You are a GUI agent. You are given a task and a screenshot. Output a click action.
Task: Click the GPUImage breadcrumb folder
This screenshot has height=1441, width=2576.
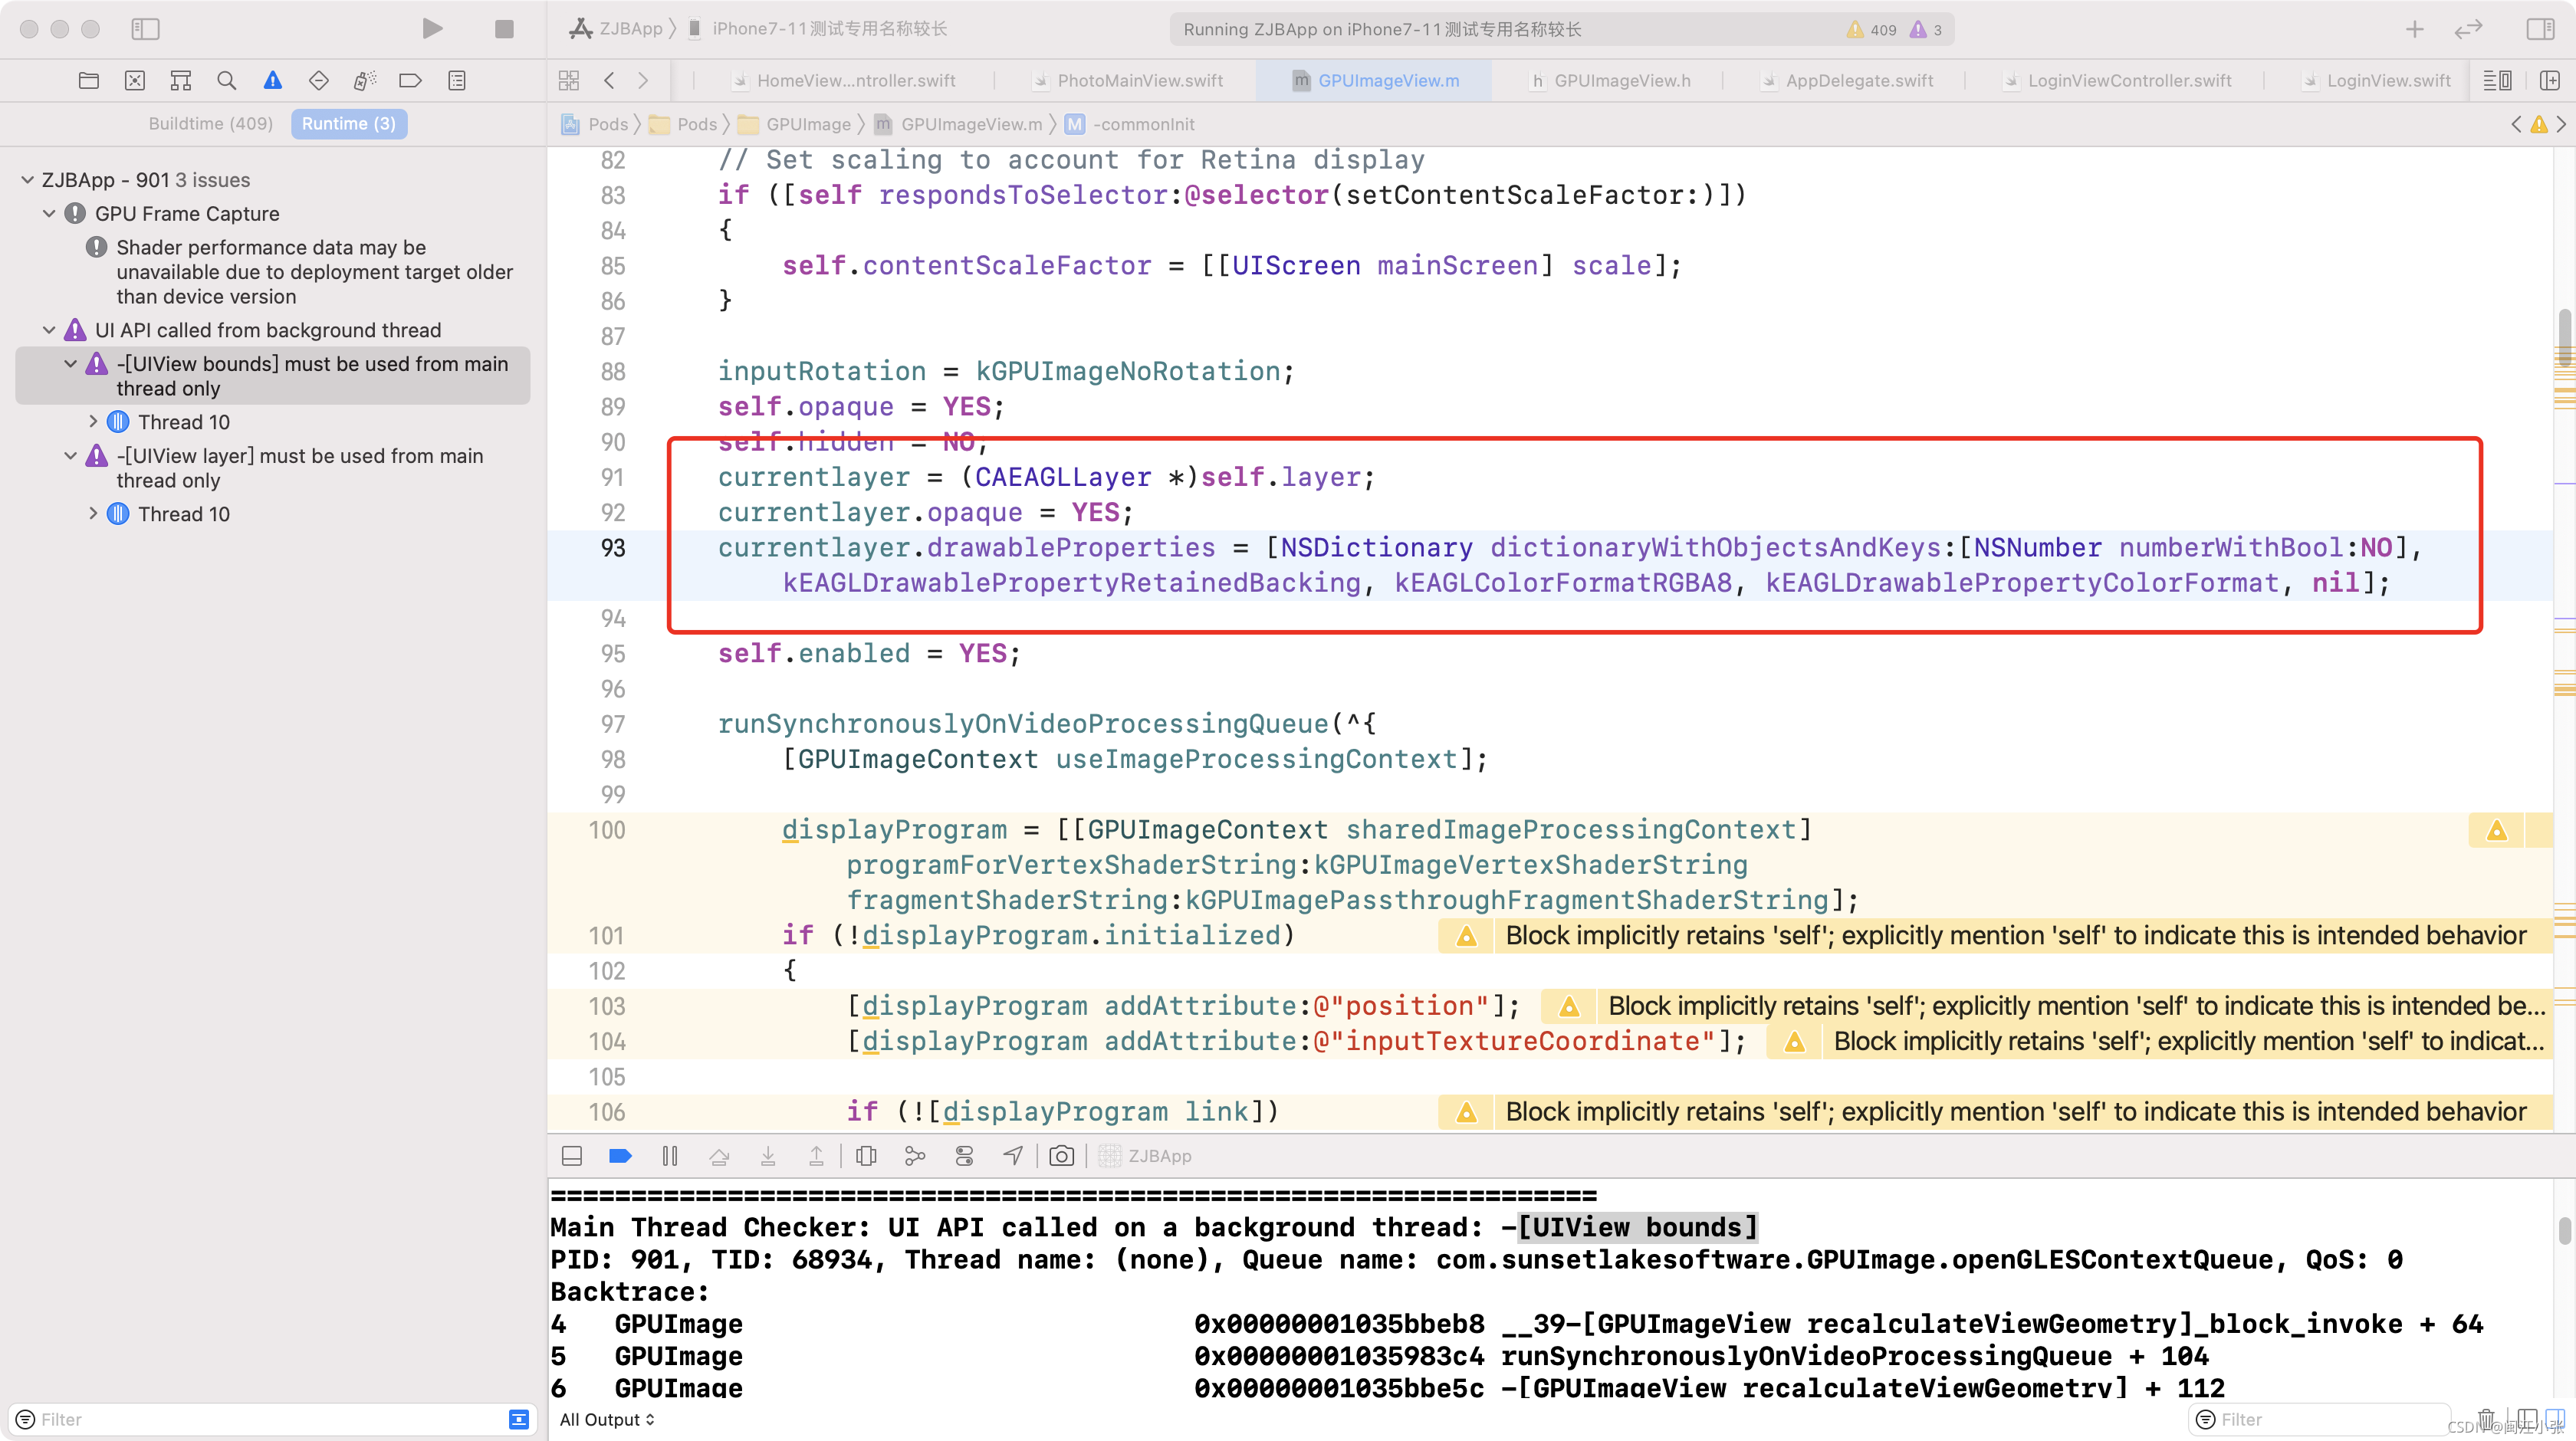807,124
